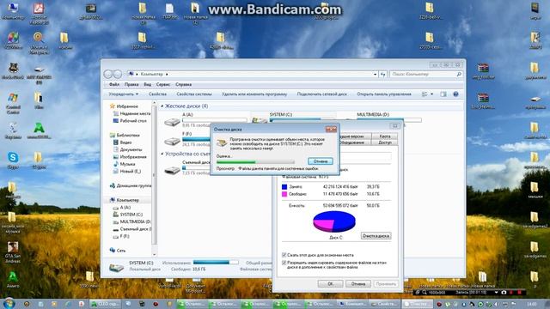550x309 pixels.
Task: Click the refresh button beside the address bar
Action: pyautogui.click(x=382, y=75)
